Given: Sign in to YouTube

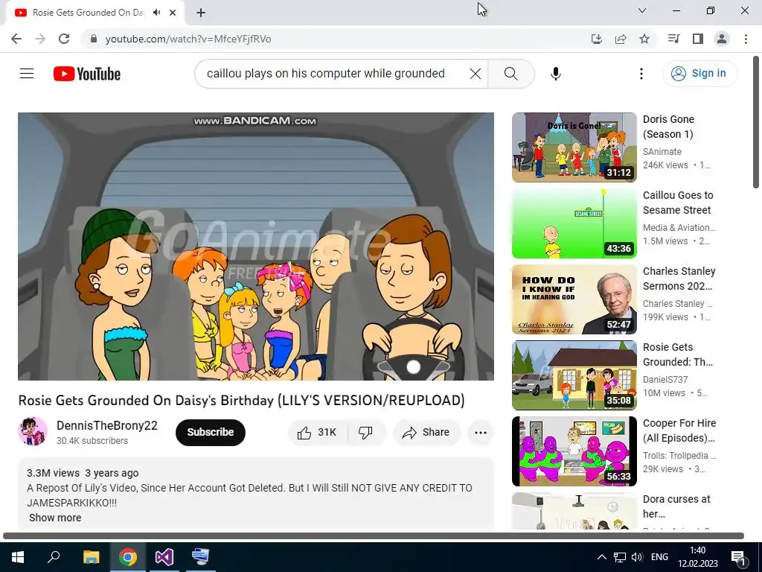Looking at the screenshot, I should (x=699, y=74).
